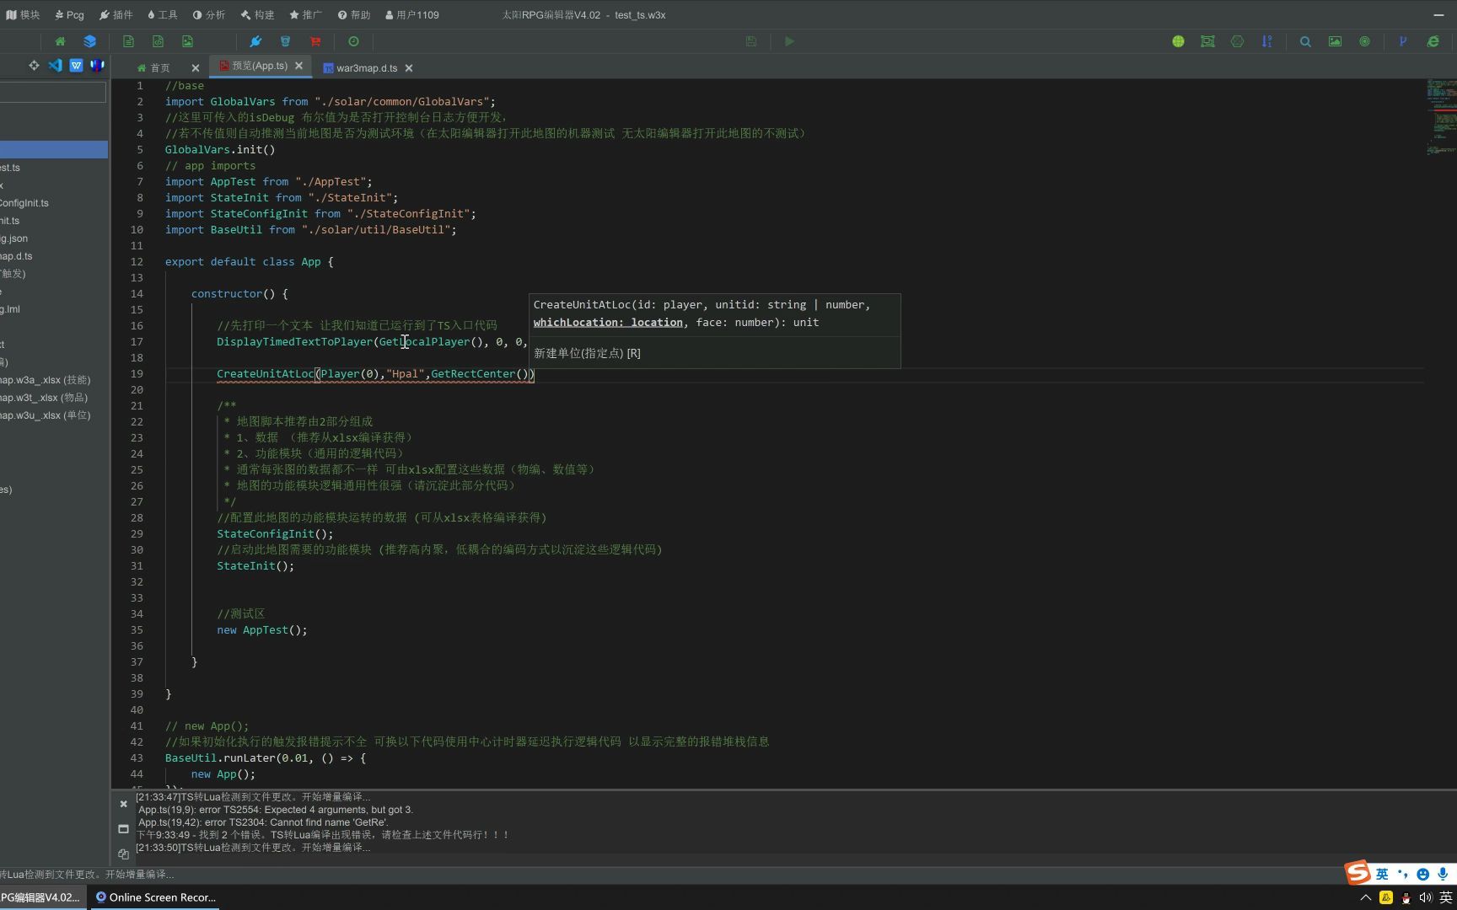Close the 预览(App.ts) tab
The image size is (1457, 910).
[x=299, y=66]
